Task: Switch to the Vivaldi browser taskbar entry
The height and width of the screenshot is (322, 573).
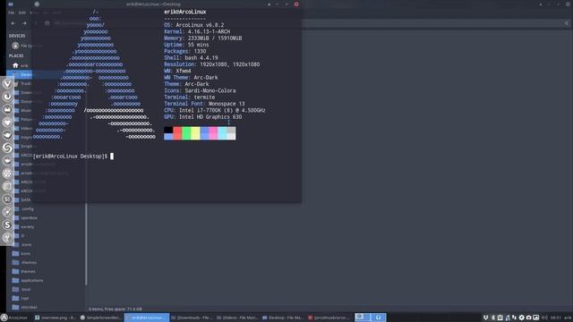Action: pyautogui.click(x=328, y=318)
